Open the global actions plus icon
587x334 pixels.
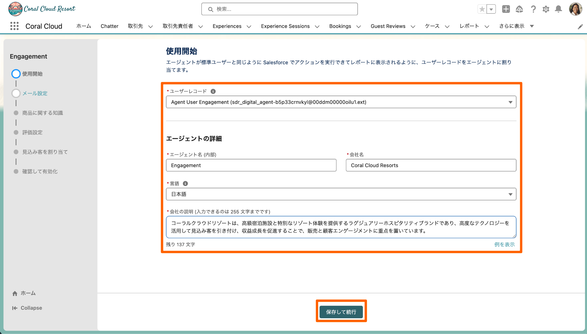tap(506, 9)
